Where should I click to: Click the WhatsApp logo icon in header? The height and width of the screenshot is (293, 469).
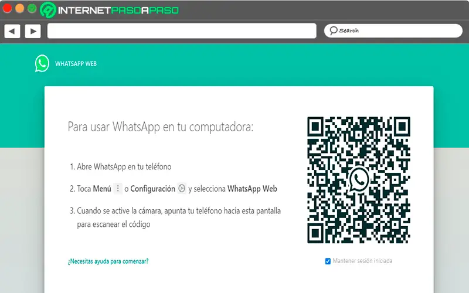[x=42, y=63]
